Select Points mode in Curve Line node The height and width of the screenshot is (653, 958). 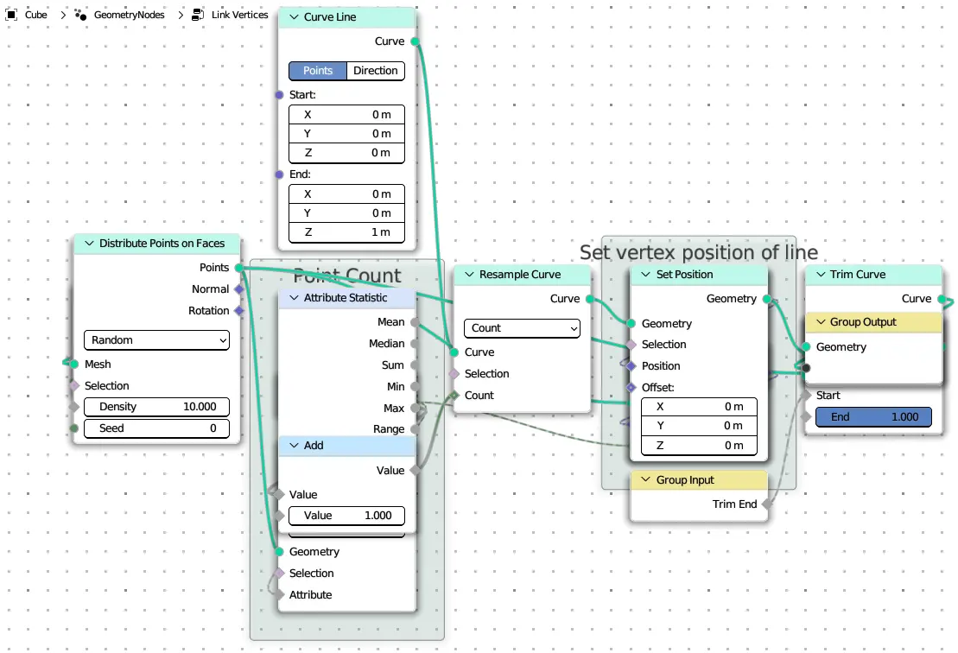(x=318, y=71)
